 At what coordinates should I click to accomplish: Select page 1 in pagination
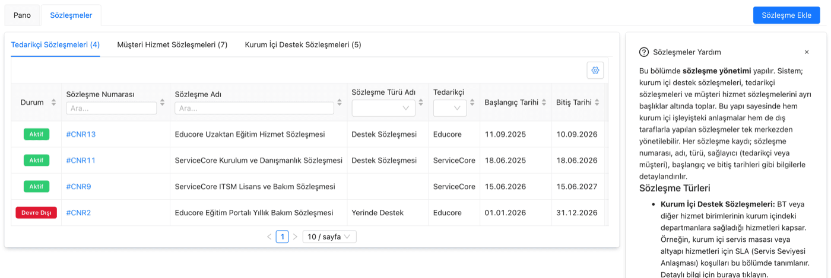(x=282, y=237)
